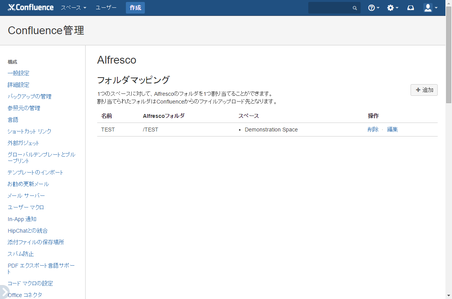
Task: Open In-App 通知 link
Action: pyautogui.click(x=22, y=219)
